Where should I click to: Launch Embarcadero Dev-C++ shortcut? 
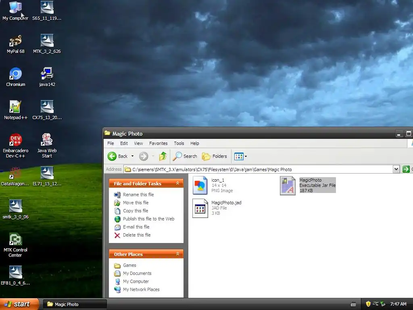tap(16, 145)
